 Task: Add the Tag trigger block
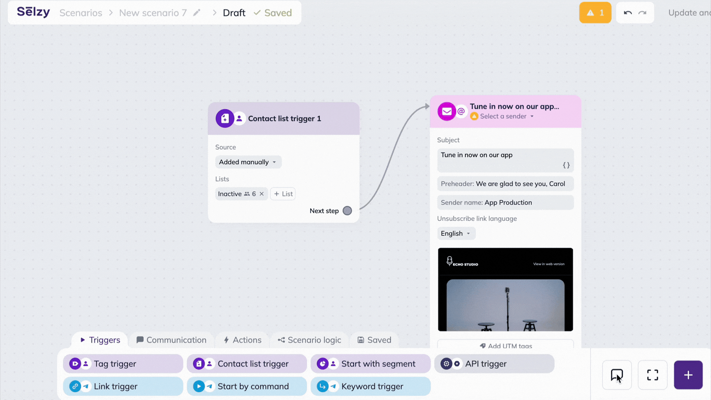(x=123, y=364)
